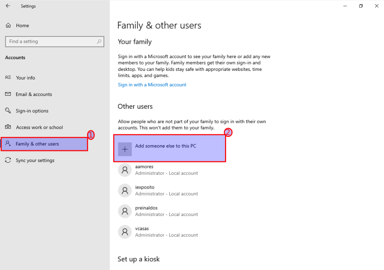Maximize the Settings window

(x=361, y=6)
